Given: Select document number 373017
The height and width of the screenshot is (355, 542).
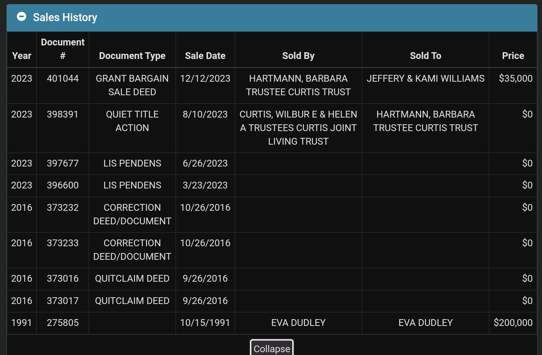Looking at the screenshot, I should (x=63, y=301).
